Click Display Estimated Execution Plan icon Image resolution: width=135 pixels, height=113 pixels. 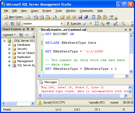pyautogui.click(x=97, y=24)
